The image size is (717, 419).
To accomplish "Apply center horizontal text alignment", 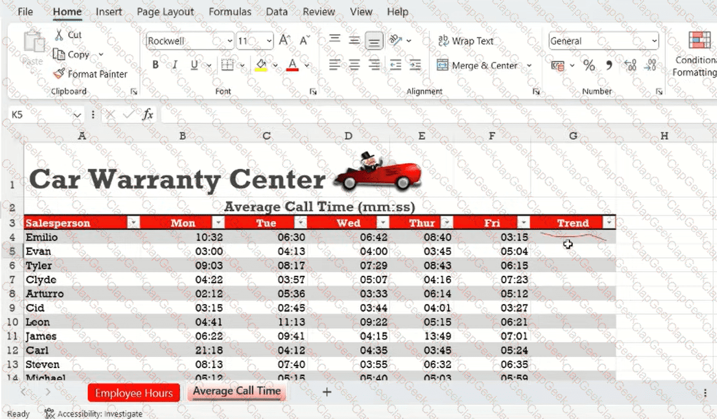I will coord(354,65).
